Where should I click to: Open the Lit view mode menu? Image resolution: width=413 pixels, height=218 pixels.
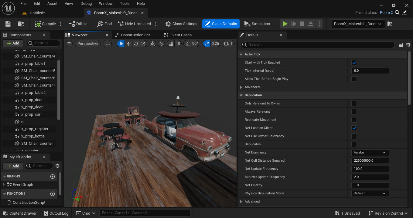point(108,44)
